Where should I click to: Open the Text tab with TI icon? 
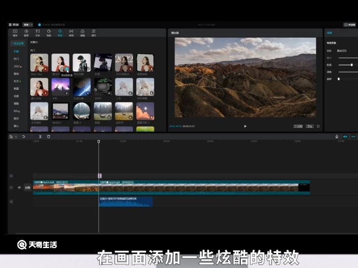[37, 31]
